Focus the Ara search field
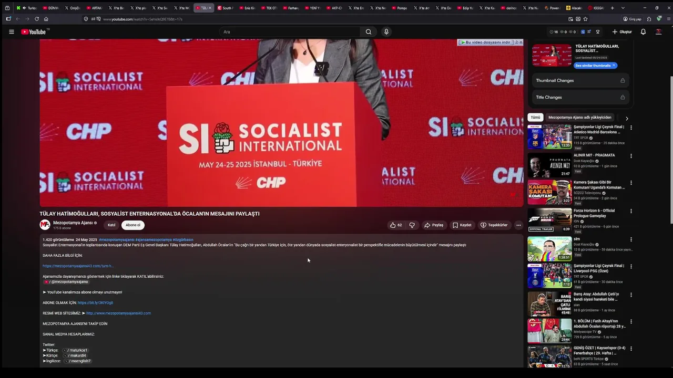 click(x=289, y=32)
